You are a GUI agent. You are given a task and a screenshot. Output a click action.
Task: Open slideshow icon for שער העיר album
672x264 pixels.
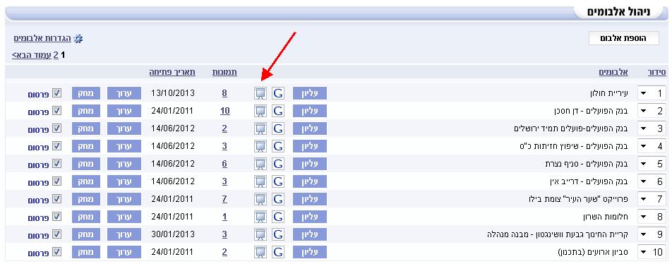click(260, 199)
